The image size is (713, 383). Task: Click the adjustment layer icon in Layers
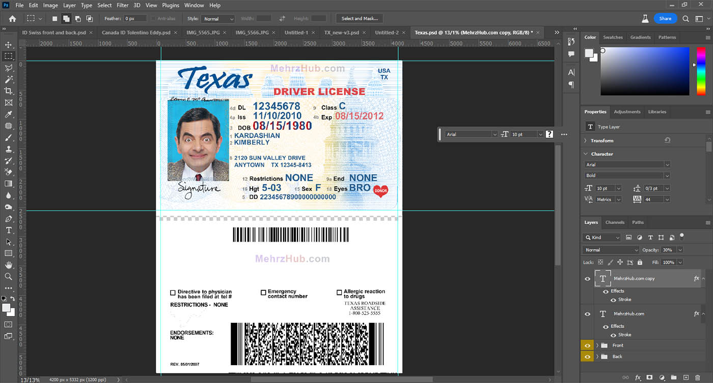662,377
